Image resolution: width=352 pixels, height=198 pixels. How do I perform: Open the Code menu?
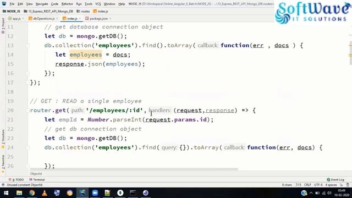[54, 4]
